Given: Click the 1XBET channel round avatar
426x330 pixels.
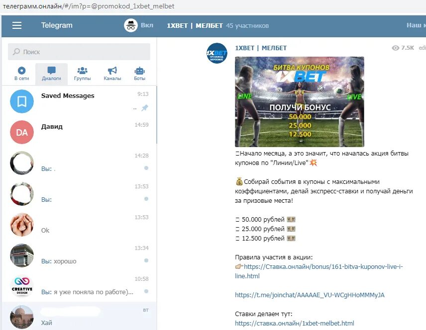Looking at the screenshot, I should [x=217, y=53].
